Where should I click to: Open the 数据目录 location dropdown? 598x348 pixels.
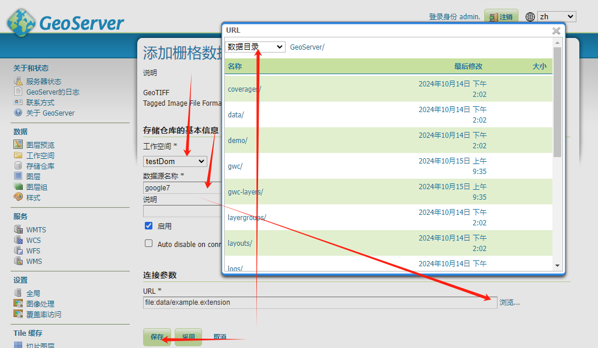click(255, 47)
